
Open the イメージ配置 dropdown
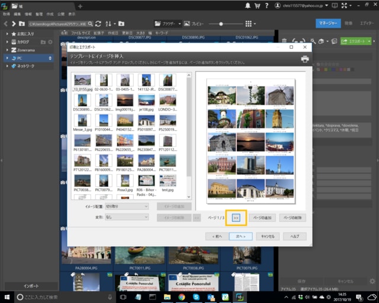click(126, 206)
